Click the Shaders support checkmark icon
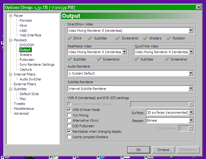This screenshot has height=159, width=206. click(x=145, y=38)
